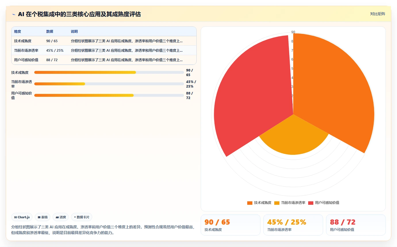Select the 表格 tag chip
The image size is (397, 247).
click(43, 217)
